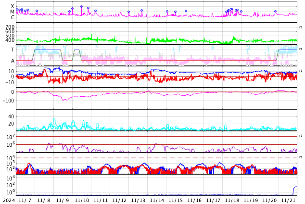Click the rising blue proton curve on 11/21
305x204 pixels.
(295, 189)
